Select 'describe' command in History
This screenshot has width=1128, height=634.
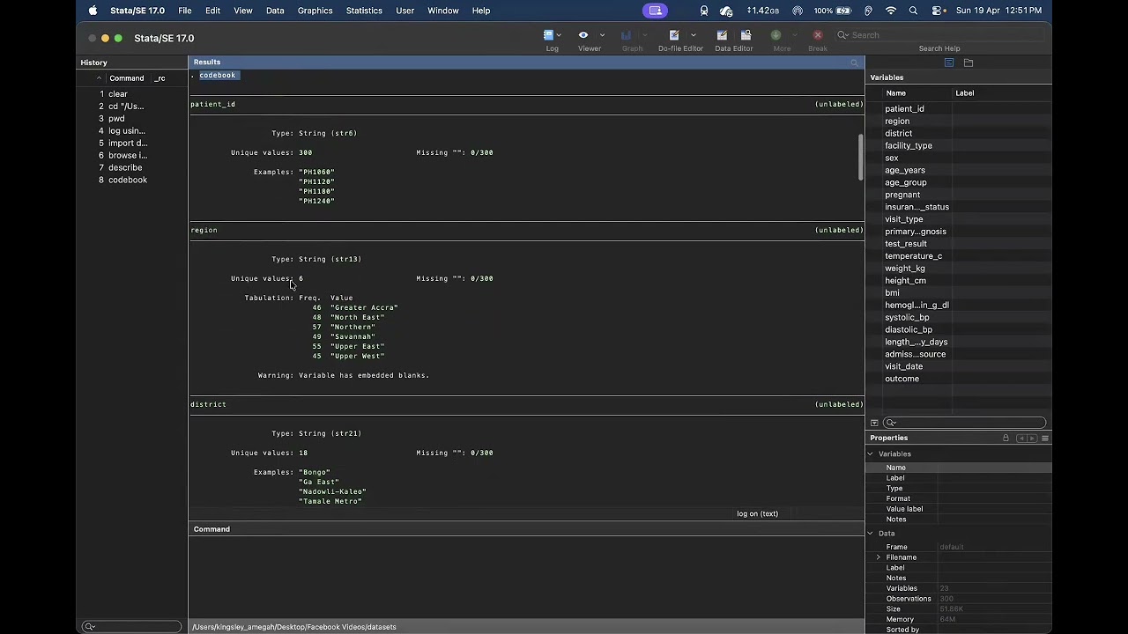point(125,167)
